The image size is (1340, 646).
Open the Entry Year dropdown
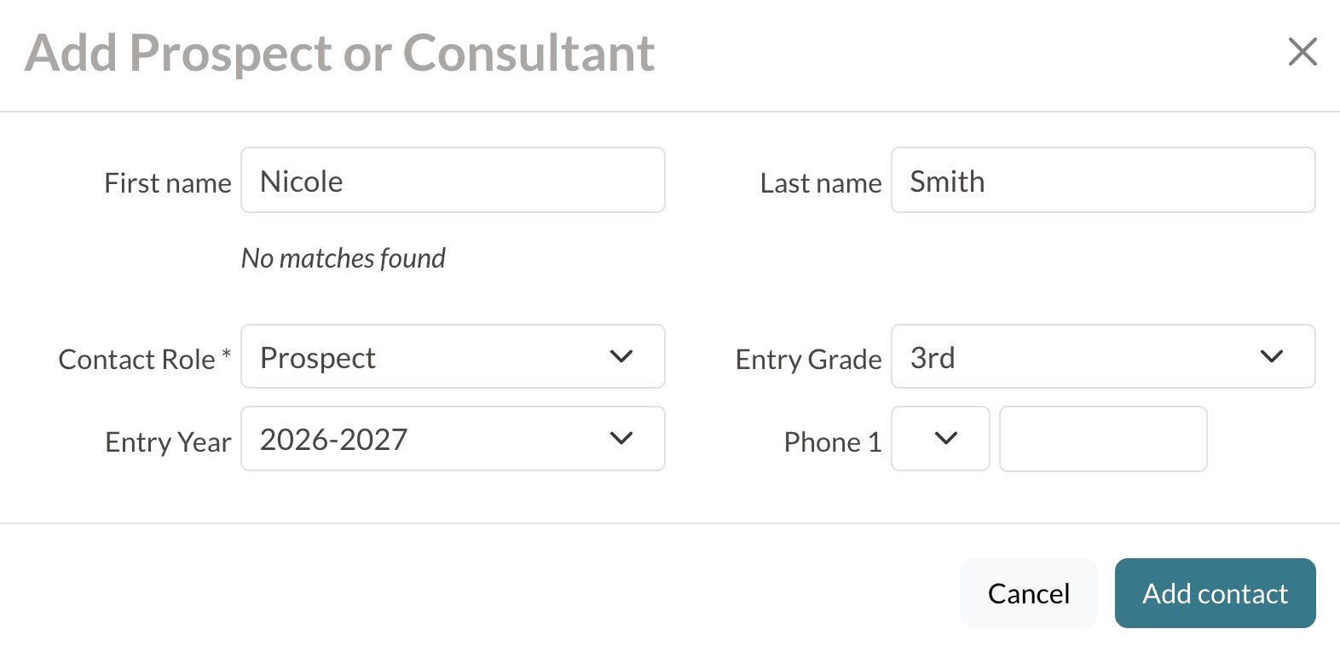tap(452, 438)
